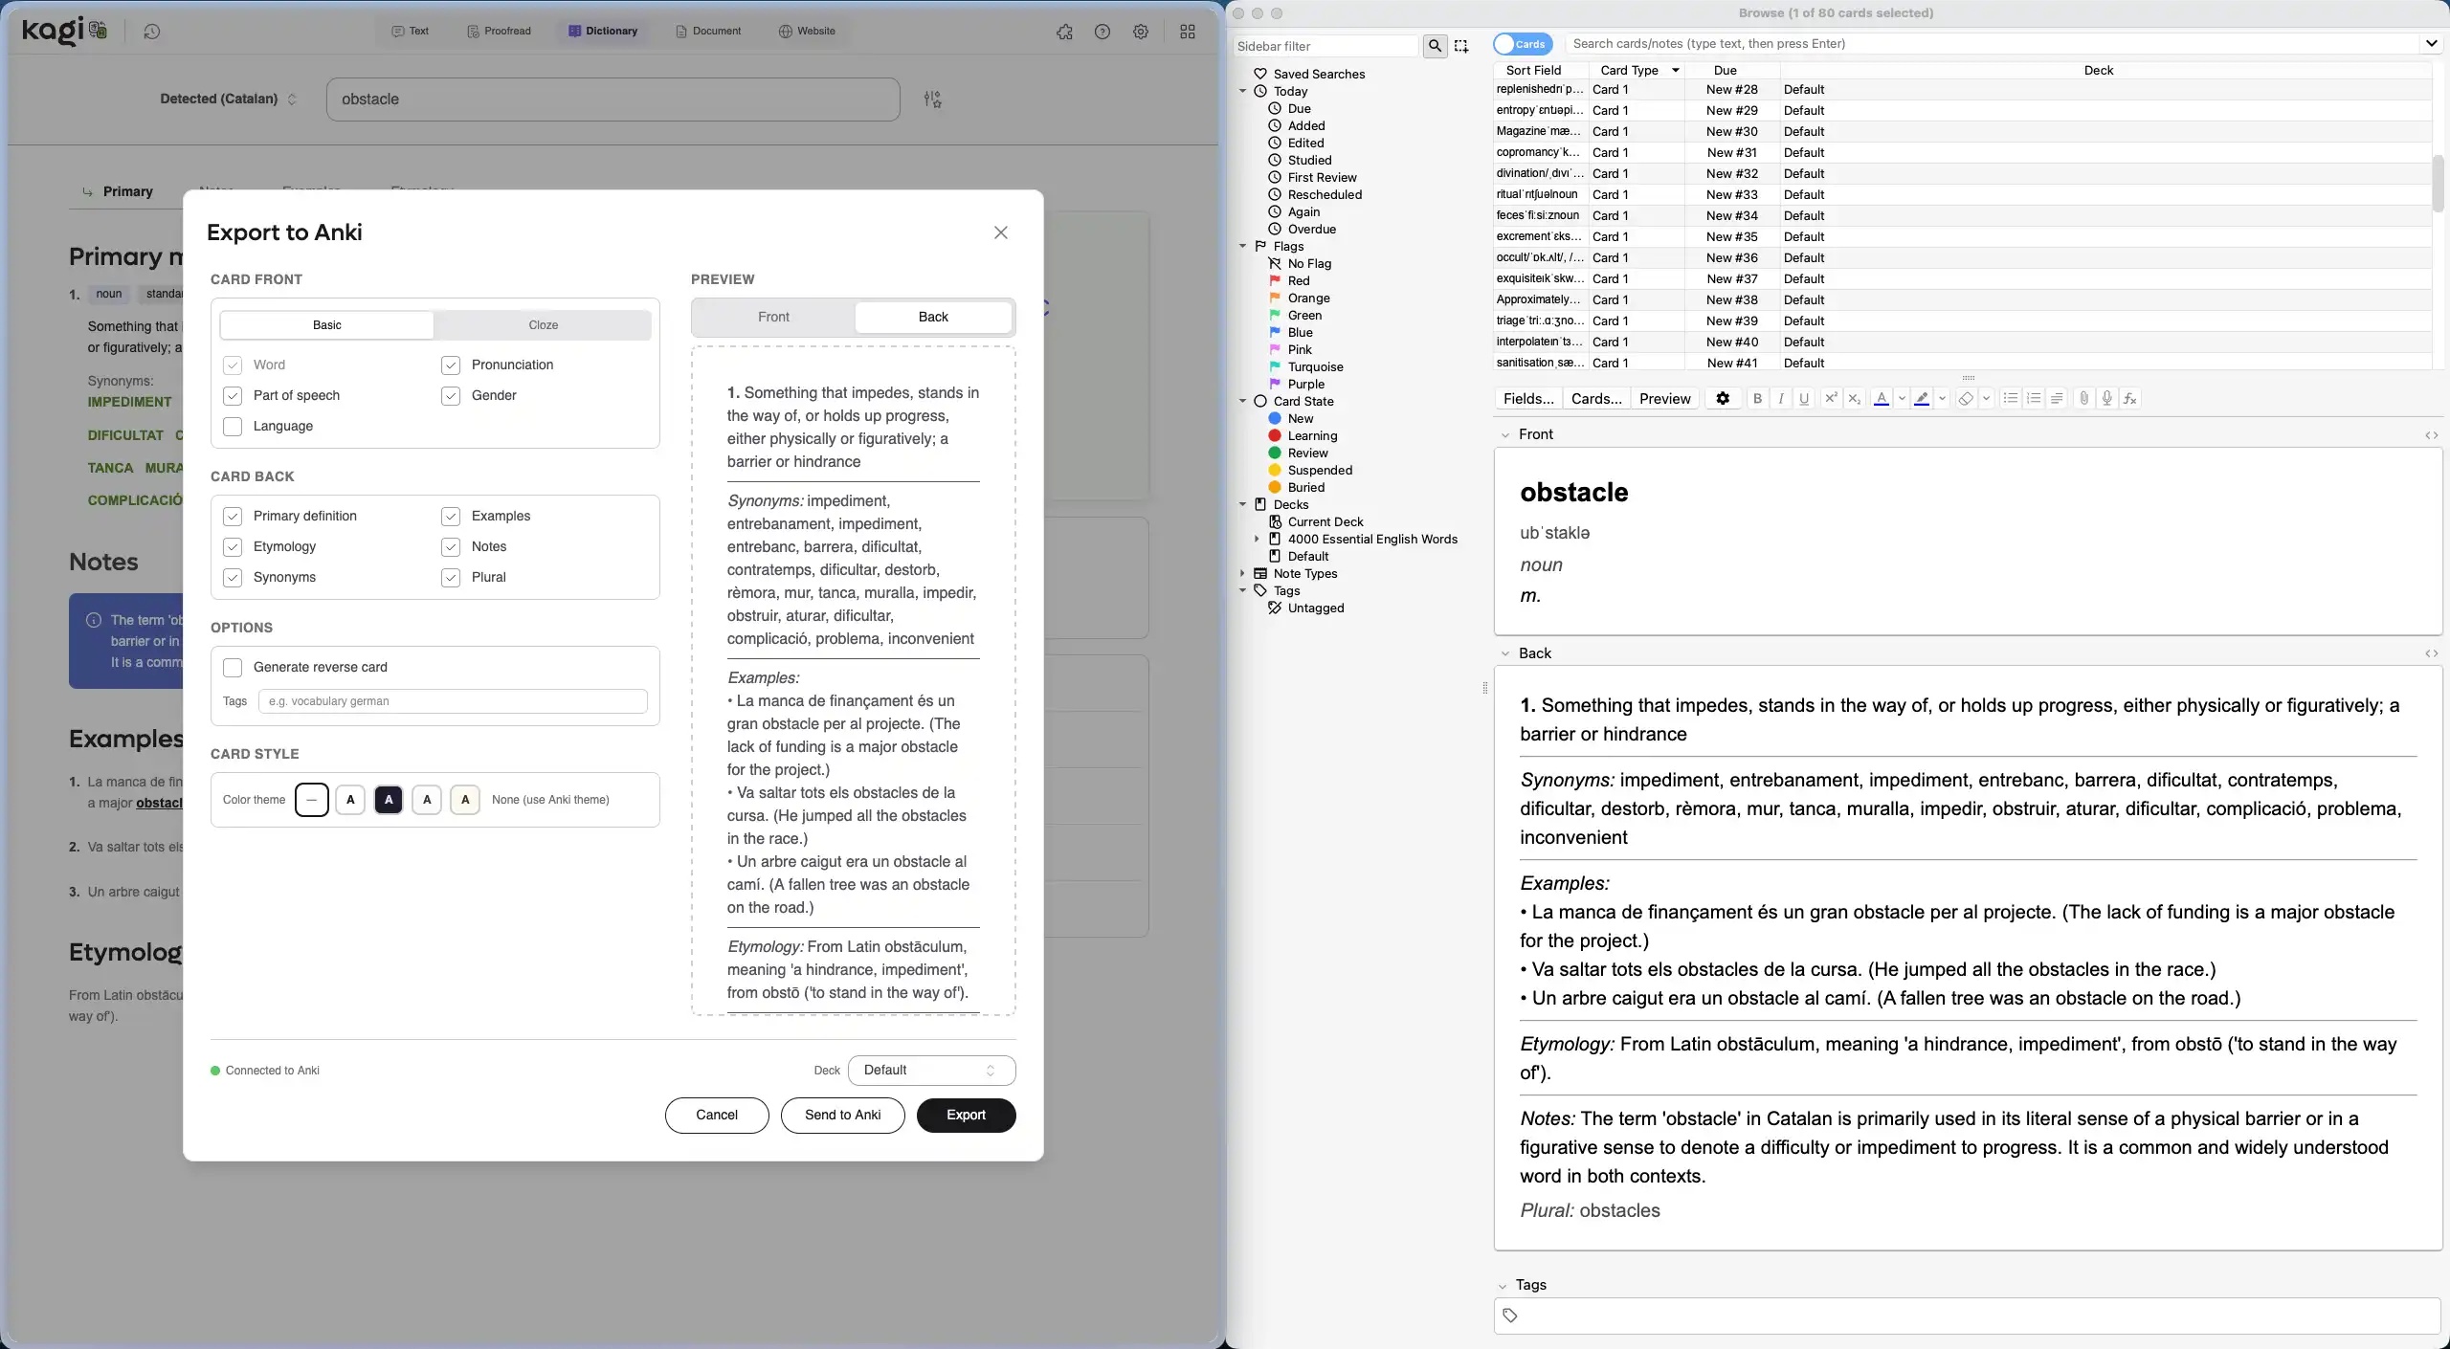Click the record audio microphone icon
Viewport: 2450px width, 1349px height.
click(x=2106, y=399)
